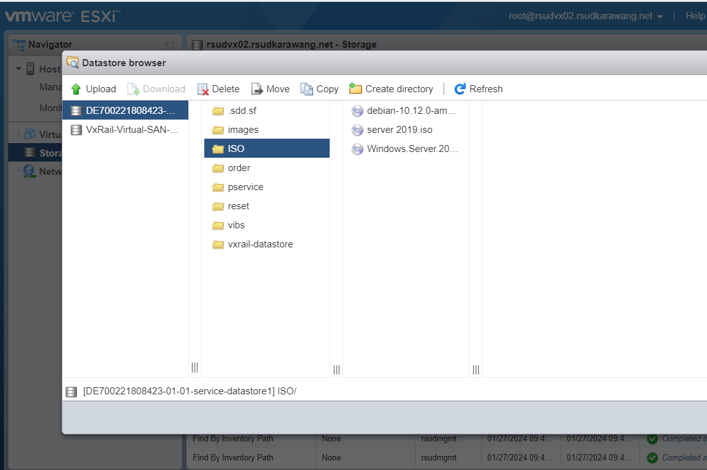Open the root user account dropdown
The image size is (707, 470).
pos(585,16)
